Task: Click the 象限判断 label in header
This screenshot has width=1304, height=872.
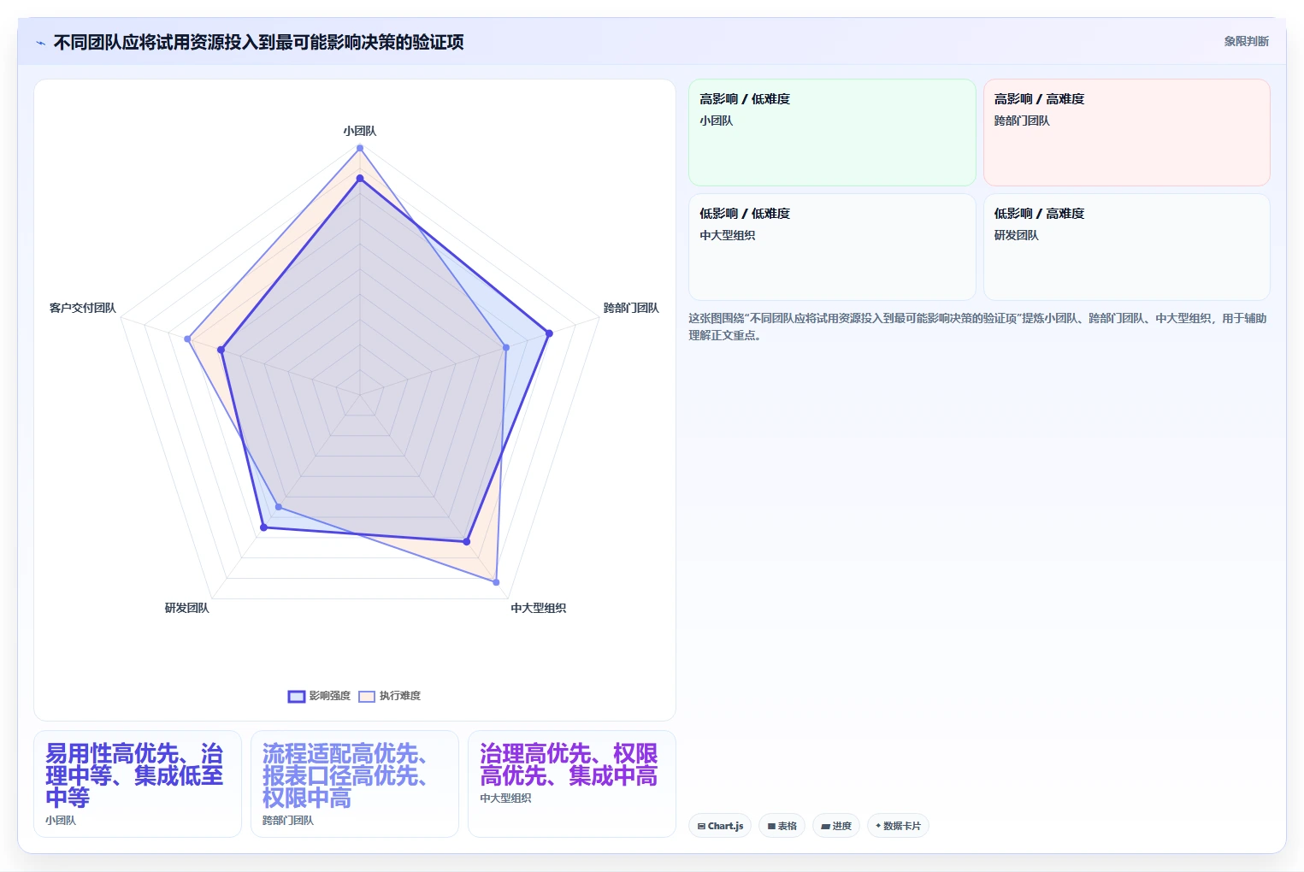Action: point(1246,41)
